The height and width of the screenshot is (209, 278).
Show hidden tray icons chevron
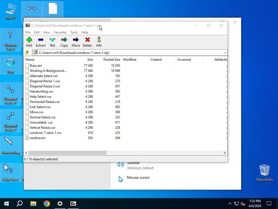click(230, 204)
